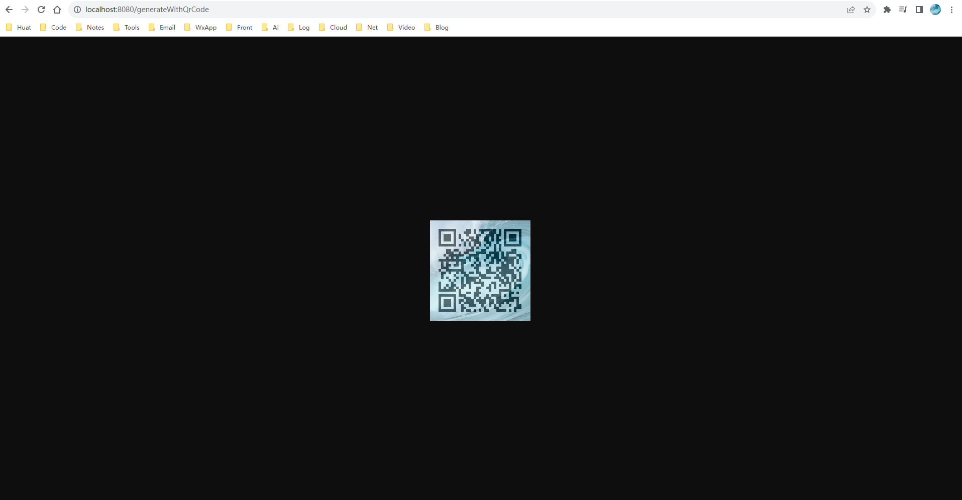The image size is (962, 500).
Task: Expand the Tools bookmarks folder
Action: [132, 27]
